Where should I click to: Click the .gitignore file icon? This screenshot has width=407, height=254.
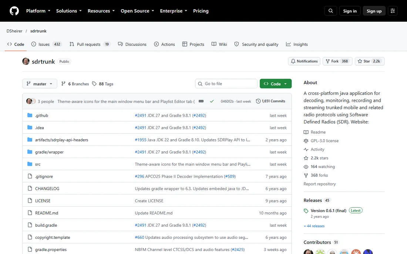(30, 176)
